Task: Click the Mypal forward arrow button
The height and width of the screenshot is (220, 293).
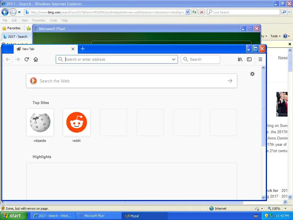Action: pos(17,60)
